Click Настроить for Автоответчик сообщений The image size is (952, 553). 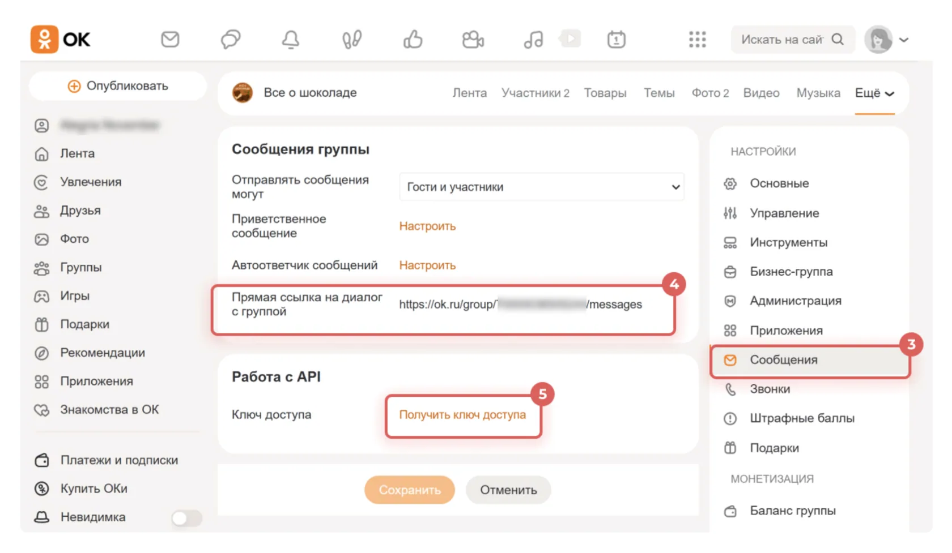pyautogui.click(x=427, y=265)
